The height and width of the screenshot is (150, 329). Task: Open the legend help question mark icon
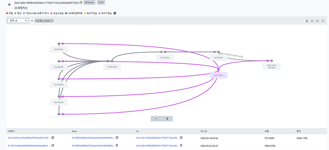click(115, 13)
